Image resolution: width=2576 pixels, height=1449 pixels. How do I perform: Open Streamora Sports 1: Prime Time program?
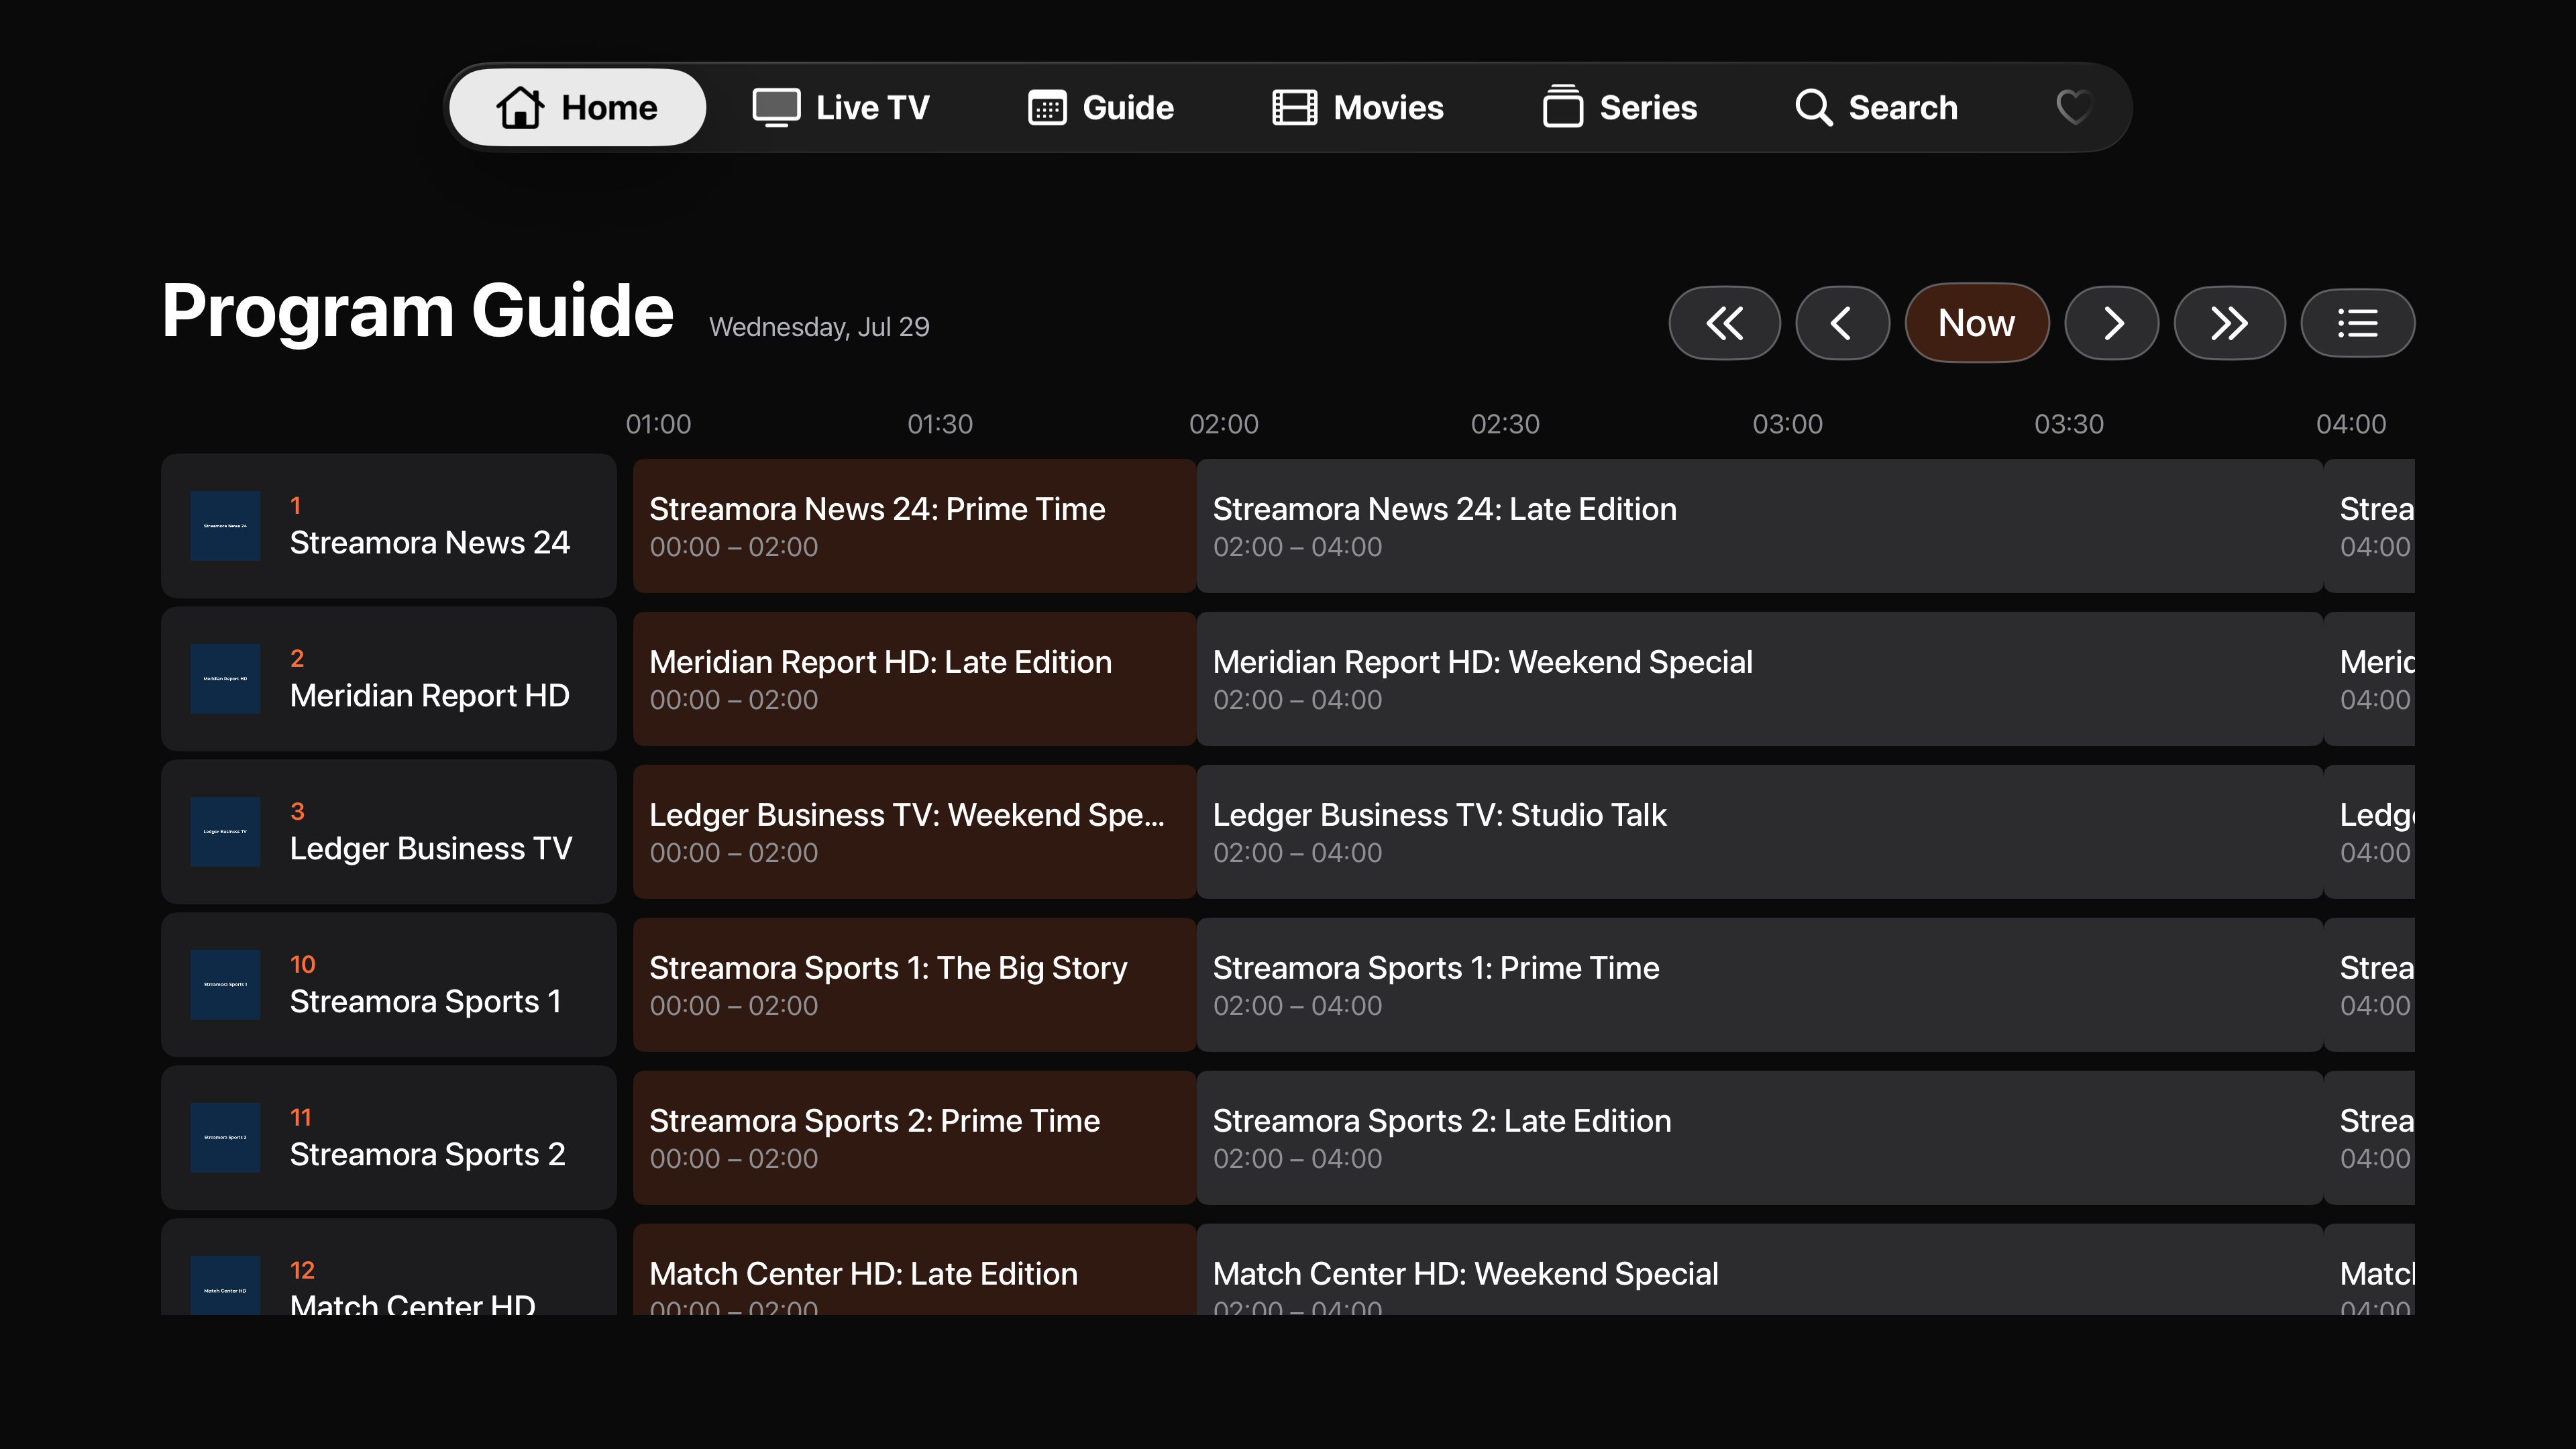coord(1759,985)
